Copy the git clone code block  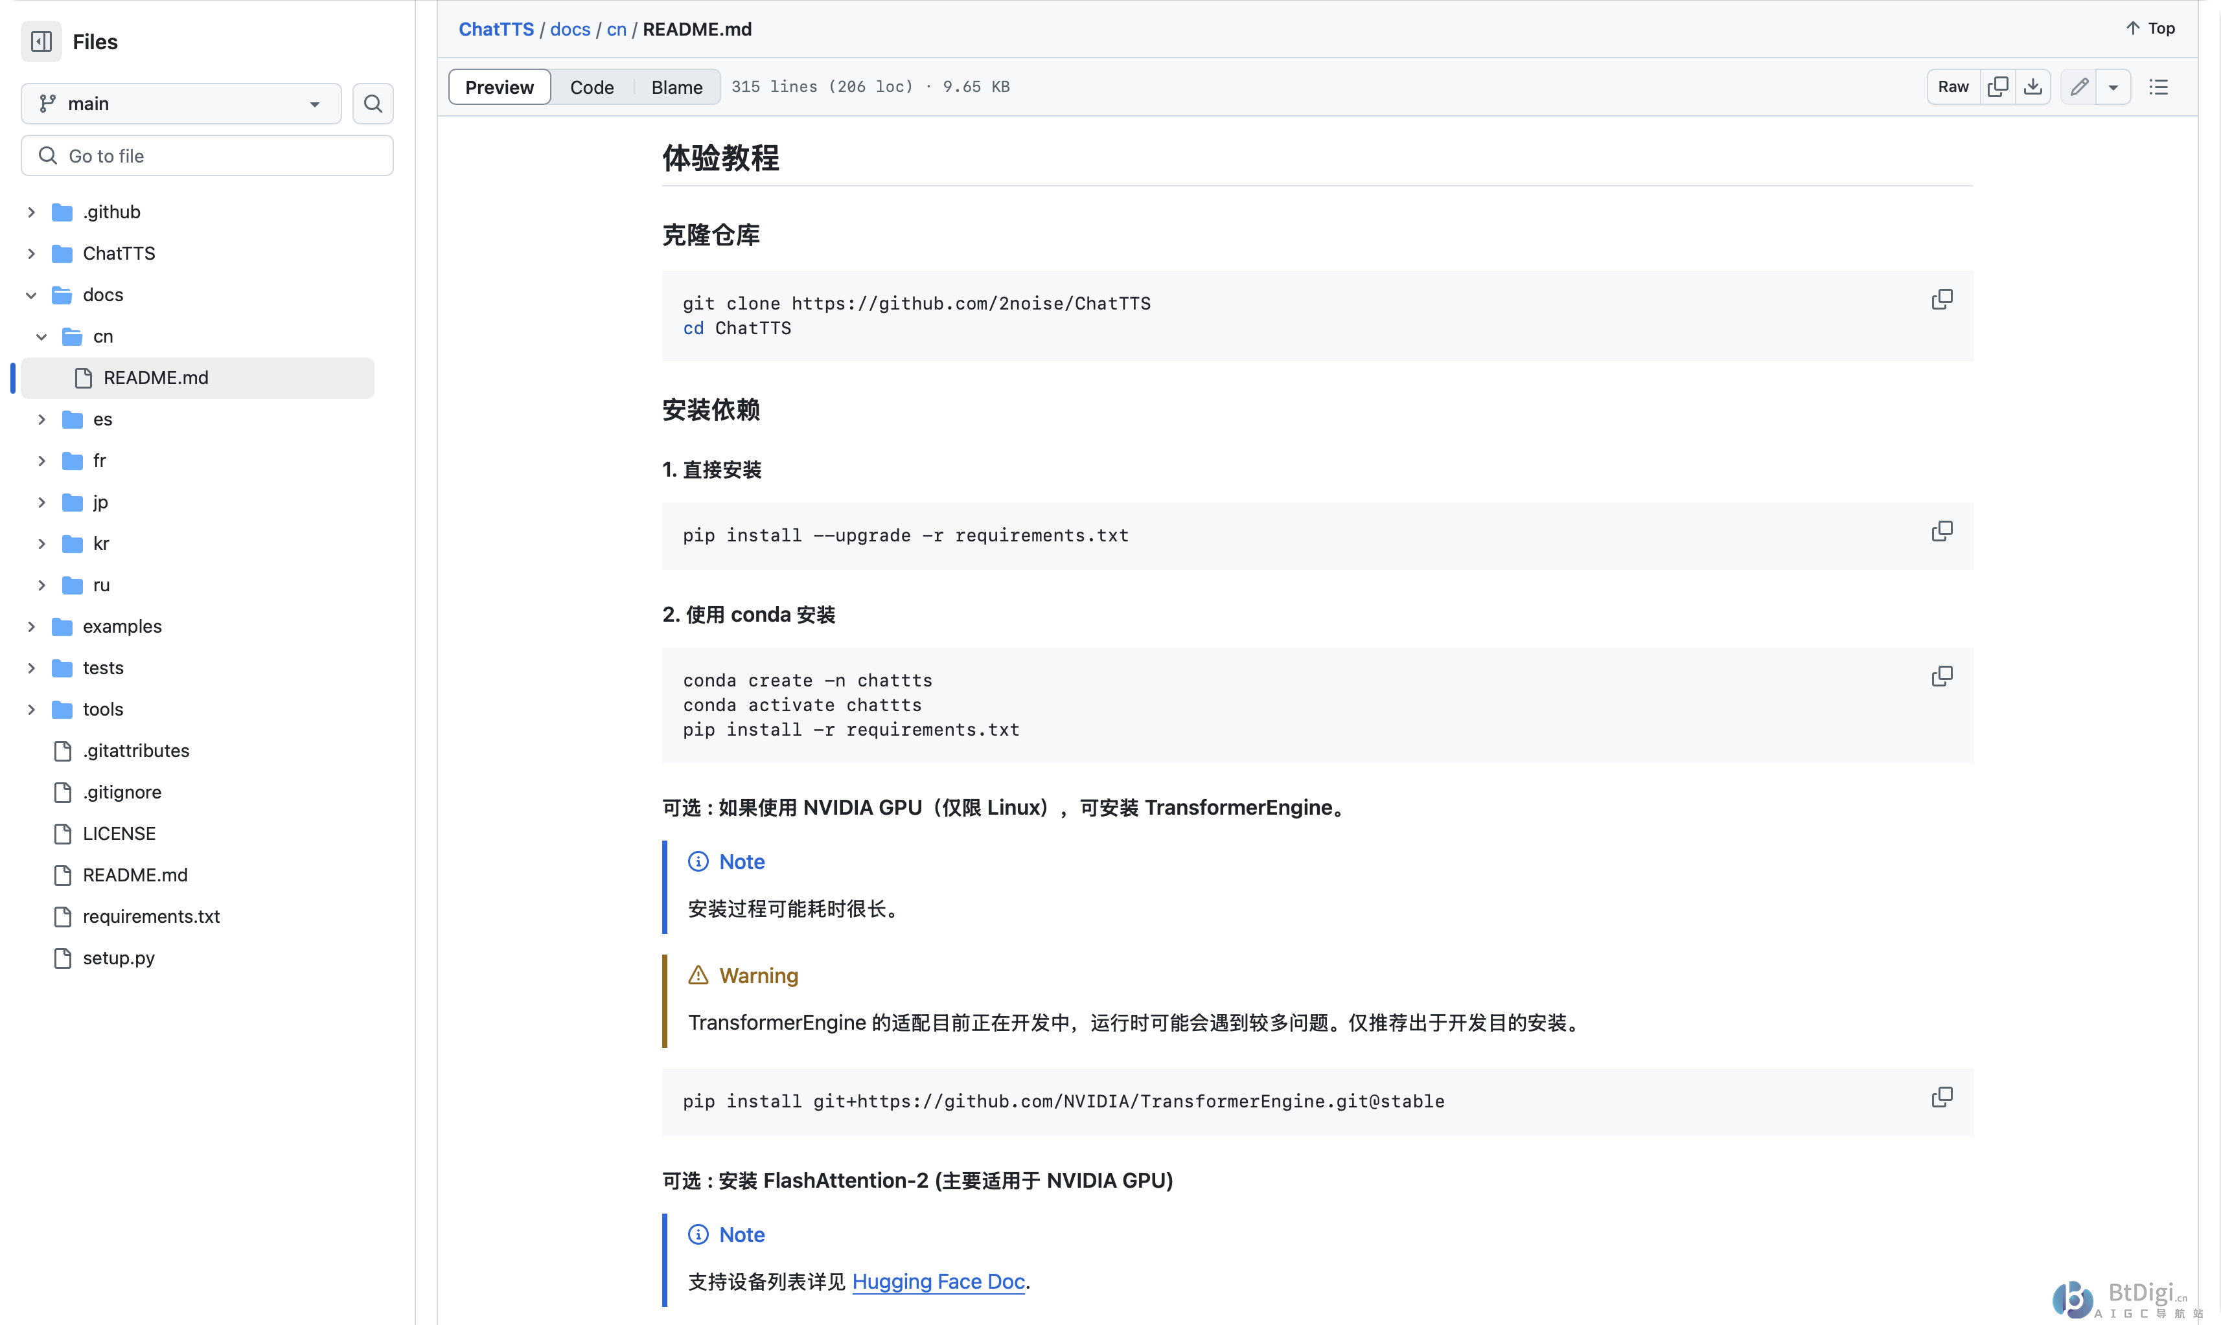pyautogui.click(x=1942, y=299)
